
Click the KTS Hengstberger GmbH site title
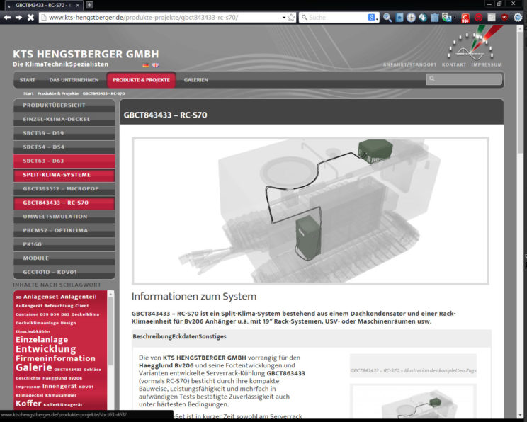(86, 54)
